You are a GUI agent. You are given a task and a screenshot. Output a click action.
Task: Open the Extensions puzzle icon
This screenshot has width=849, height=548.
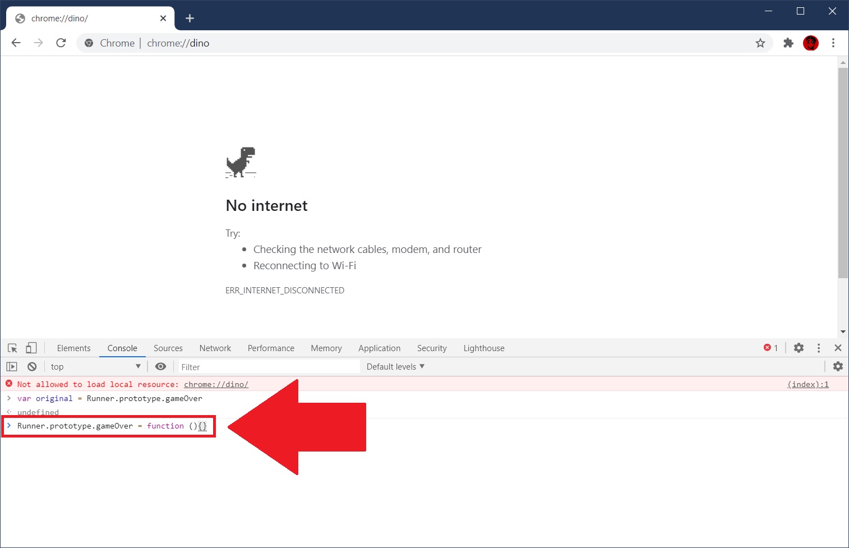pos(788,43)
